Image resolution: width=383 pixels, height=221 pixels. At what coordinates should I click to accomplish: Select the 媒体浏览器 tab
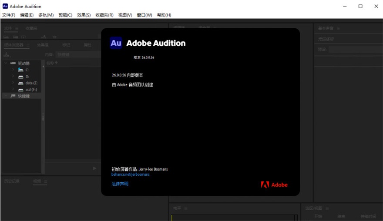(13, 45)
